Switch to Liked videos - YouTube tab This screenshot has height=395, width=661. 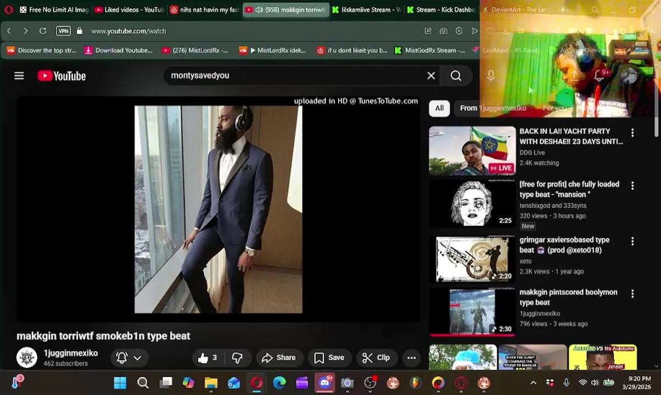pyautogui.click(x=129, y=10)
